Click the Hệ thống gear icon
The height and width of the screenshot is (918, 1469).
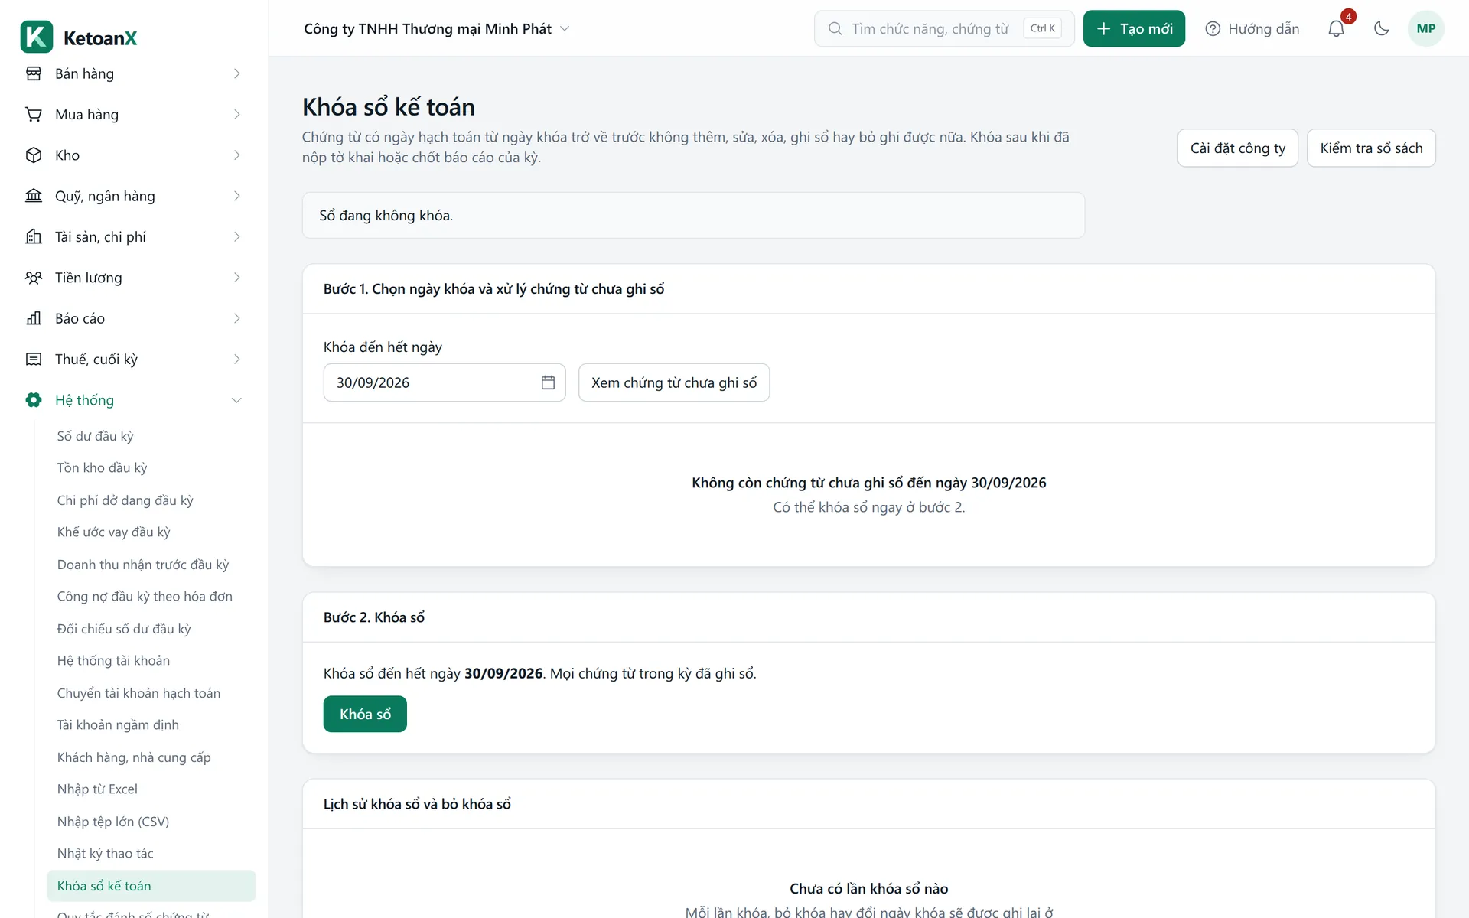tap(34, 400)
